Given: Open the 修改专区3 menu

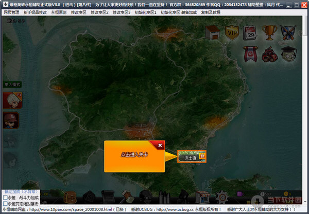Looking at the screenshot, I should click(x=122, y=12).
